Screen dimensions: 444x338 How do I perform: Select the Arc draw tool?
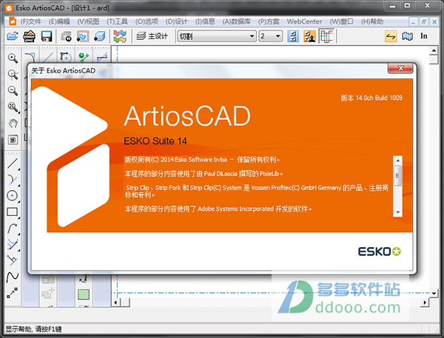pyautogui.click(x=13, y=228)
